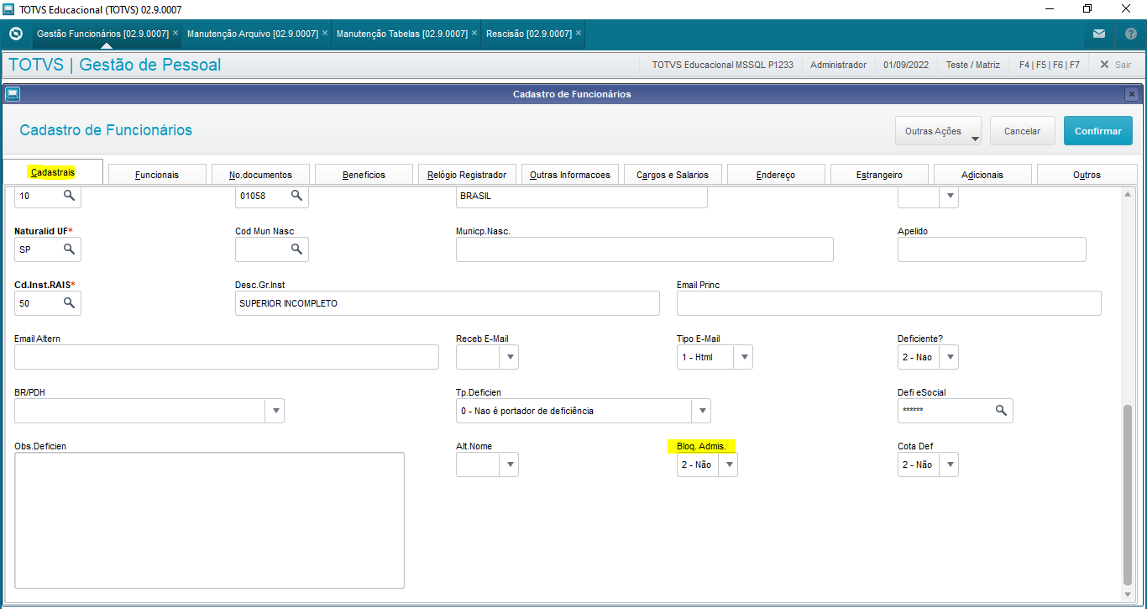Close the Manutenção Arquivo tab
The image size is (1147, 609).
(325, 34)
